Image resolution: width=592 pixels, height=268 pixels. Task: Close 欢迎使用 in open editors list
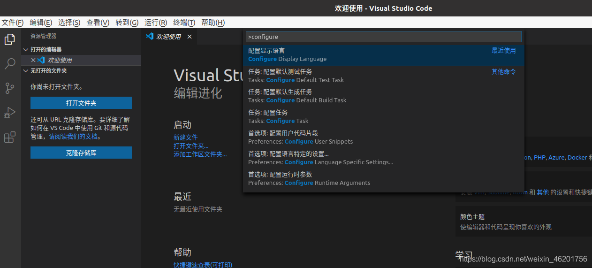[x=33, y=60]
